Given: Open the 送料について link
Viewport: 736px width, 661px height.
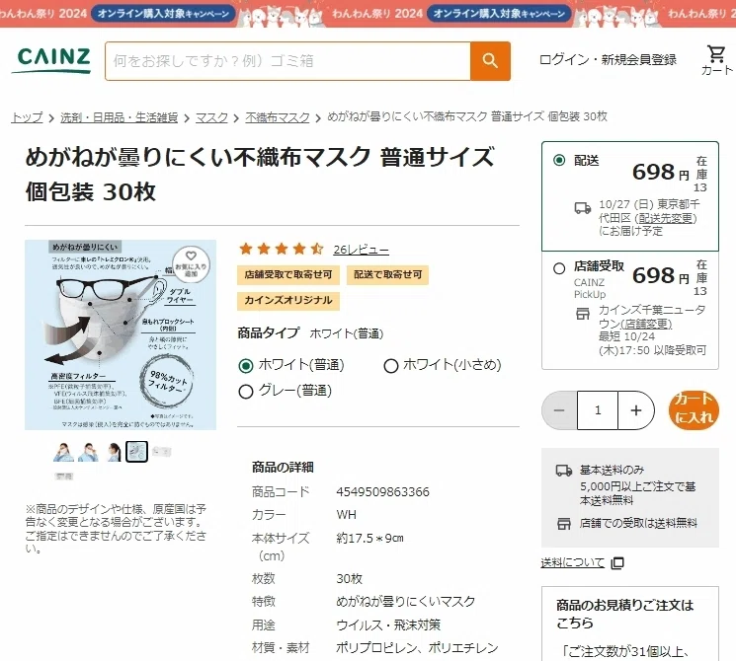Looking at the screenshot, I should tap(573, 562).
